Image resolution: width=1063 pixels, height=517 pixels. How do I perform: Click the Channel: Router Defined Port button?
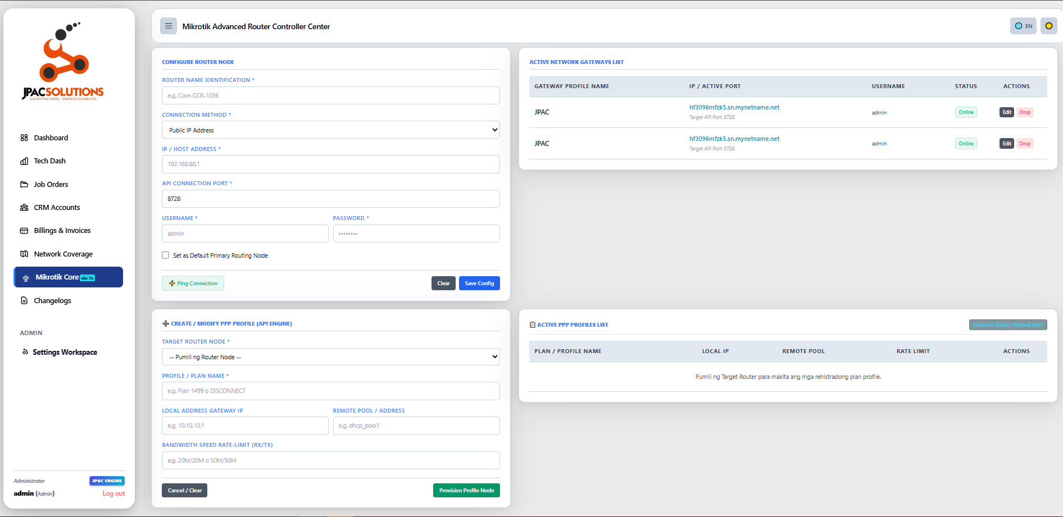tap(1008, 325)
